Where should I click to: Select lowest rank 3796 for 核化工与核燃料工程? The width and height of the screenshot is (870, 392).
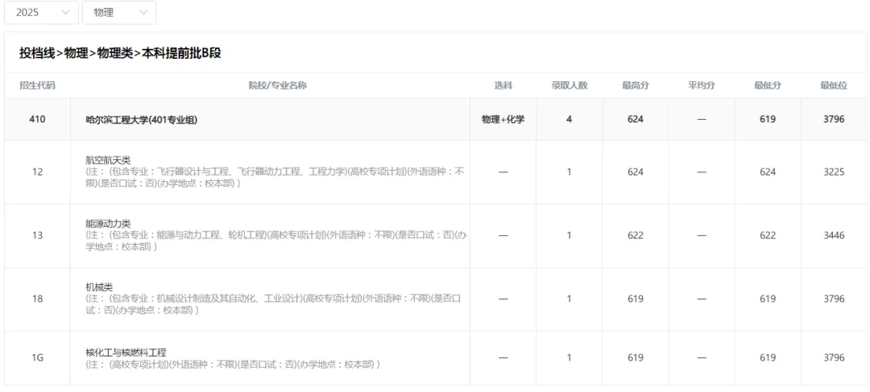click(x=834, y=357)
